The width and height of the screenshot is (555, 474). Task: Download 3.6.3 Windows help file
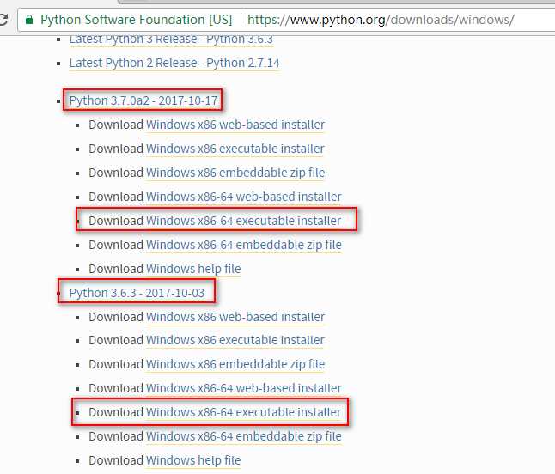[193, 460]
